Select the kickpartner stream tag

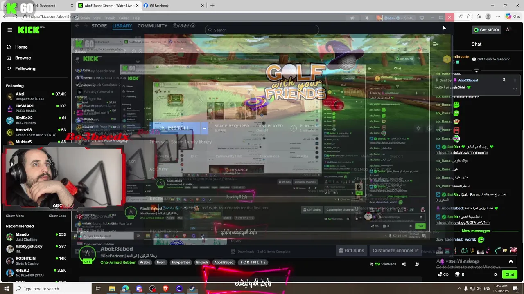coord(181,263)
